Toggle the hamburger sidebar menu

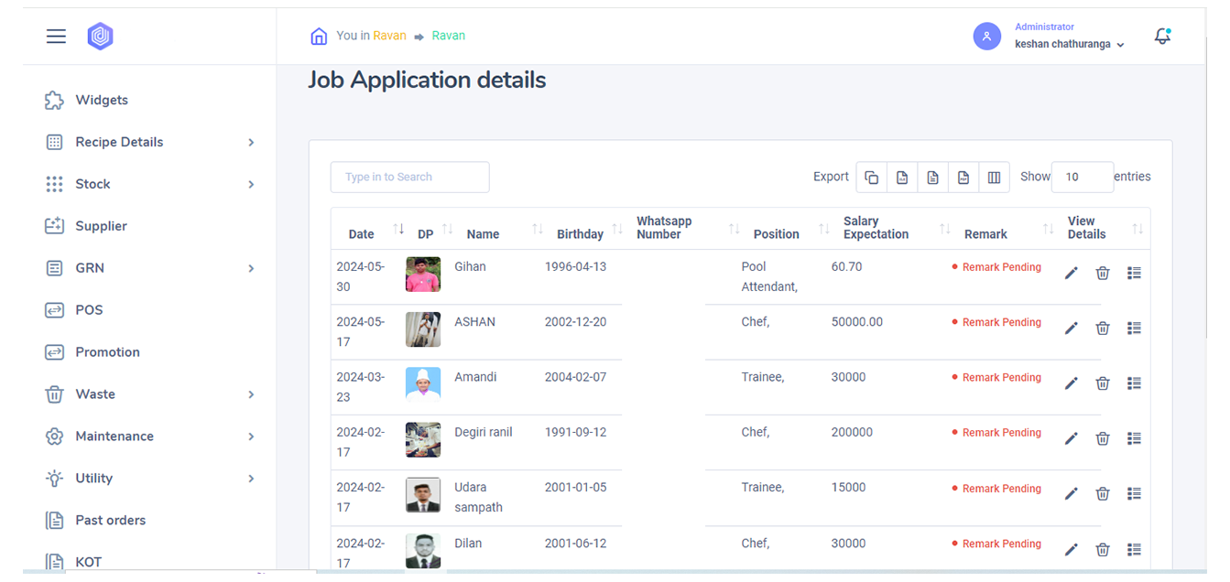point(57,37)
